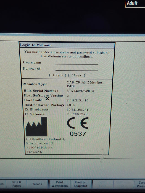145x193 pixels.
Task: Click Freeze/Snapshot button
Action: [x=80, y=184]
